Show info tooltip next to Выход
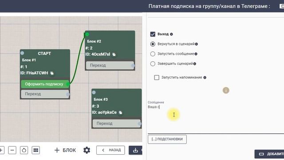The image size is (284, 160). [171, 34]
